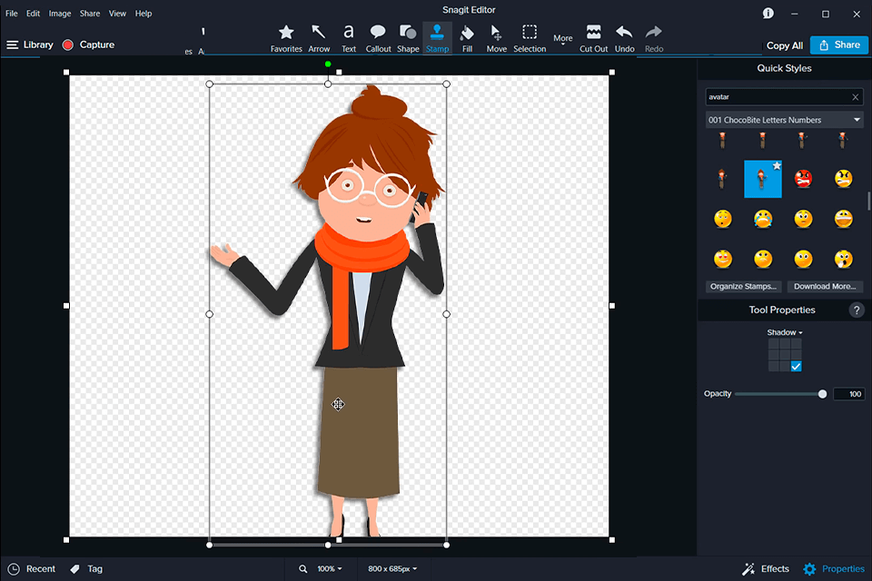The width and height of the screenshot is (872, 581).
Task: Click the Quick Styles panel scrollbar
Action: [868, 201]
